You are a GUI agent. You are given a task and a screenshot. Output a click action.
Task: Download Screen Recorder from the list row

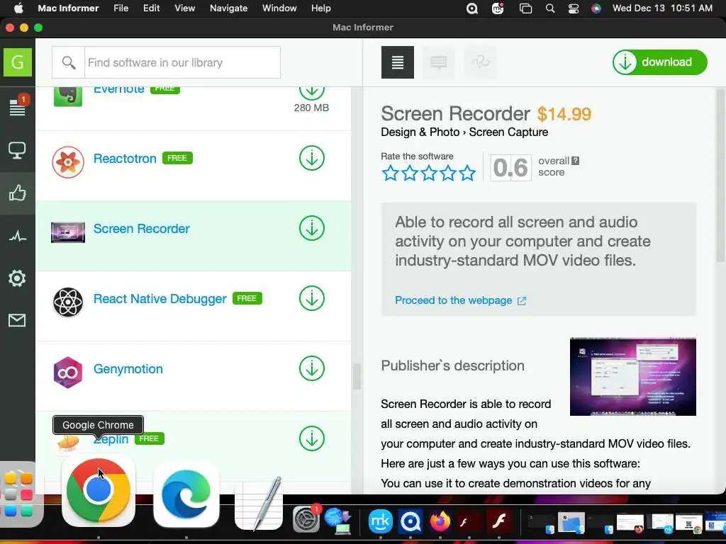coord(312,228)
